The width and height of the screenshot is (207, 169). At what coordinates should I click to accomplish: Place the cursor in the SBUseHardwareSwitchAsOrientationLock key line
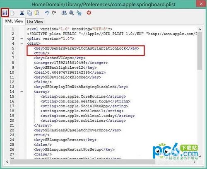[x=87, y=48]
